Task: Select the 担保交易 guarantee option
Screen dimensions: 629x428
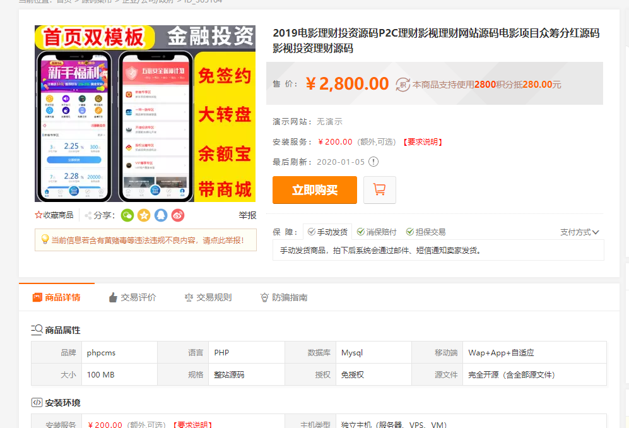Action: [x=426, y=232]
